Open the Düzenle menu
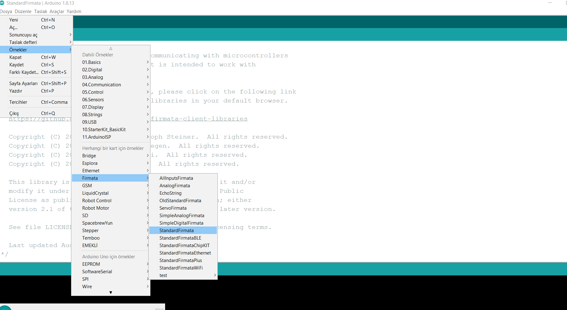Screen dimensions: 567x310 [23, 12]
